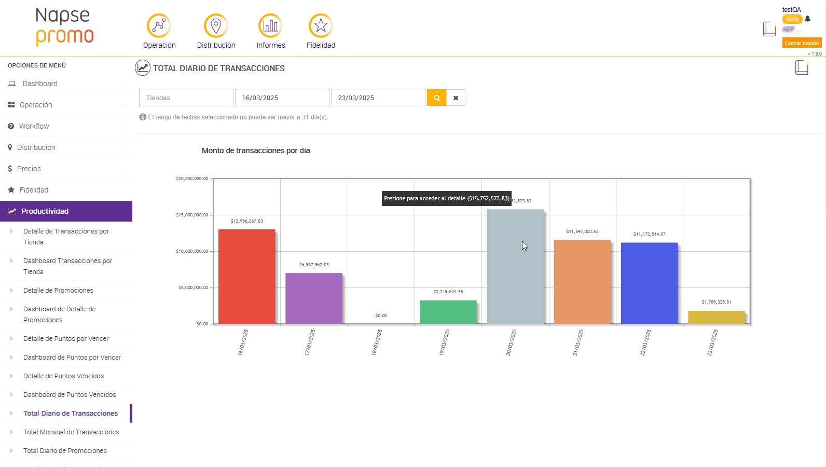
Task: Open Total Diario de Promociones
Action: coord(66,451)
